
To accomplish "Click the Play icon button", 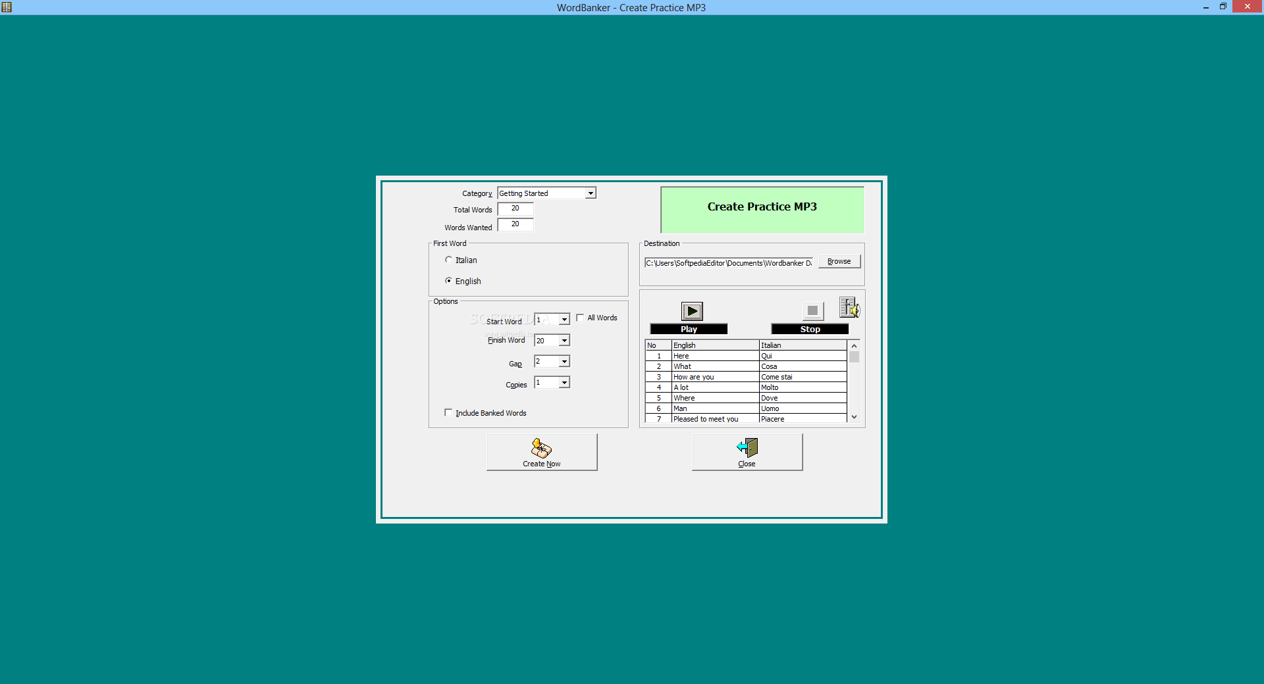I will 692,311.
